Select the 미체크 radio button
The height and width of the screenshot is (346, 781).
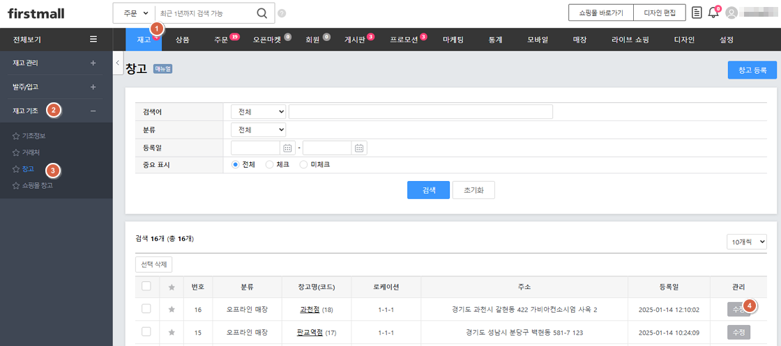coord(303,165)
